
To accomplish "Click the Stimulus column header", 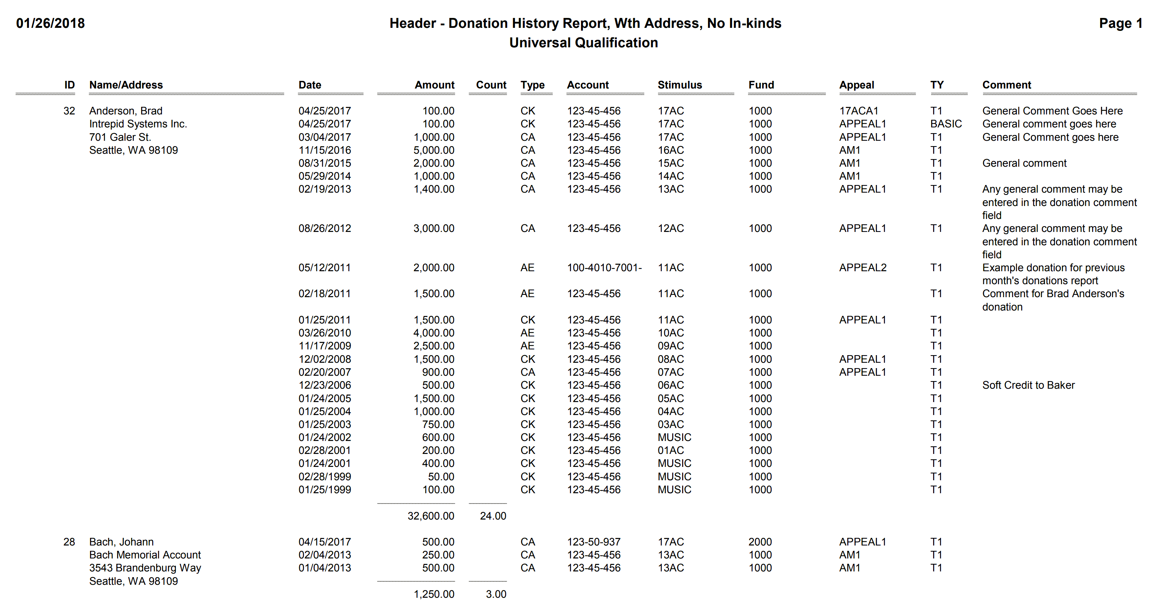I will click(x=677, y=85).
